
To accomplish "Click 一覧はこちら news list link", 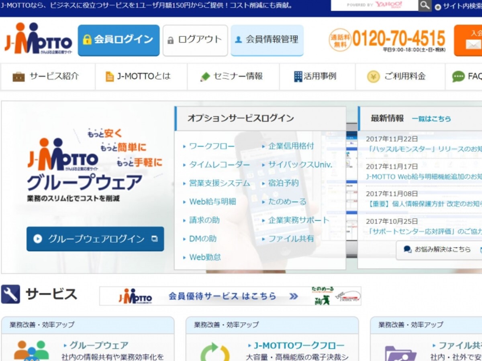I will (x=431, y=119).
